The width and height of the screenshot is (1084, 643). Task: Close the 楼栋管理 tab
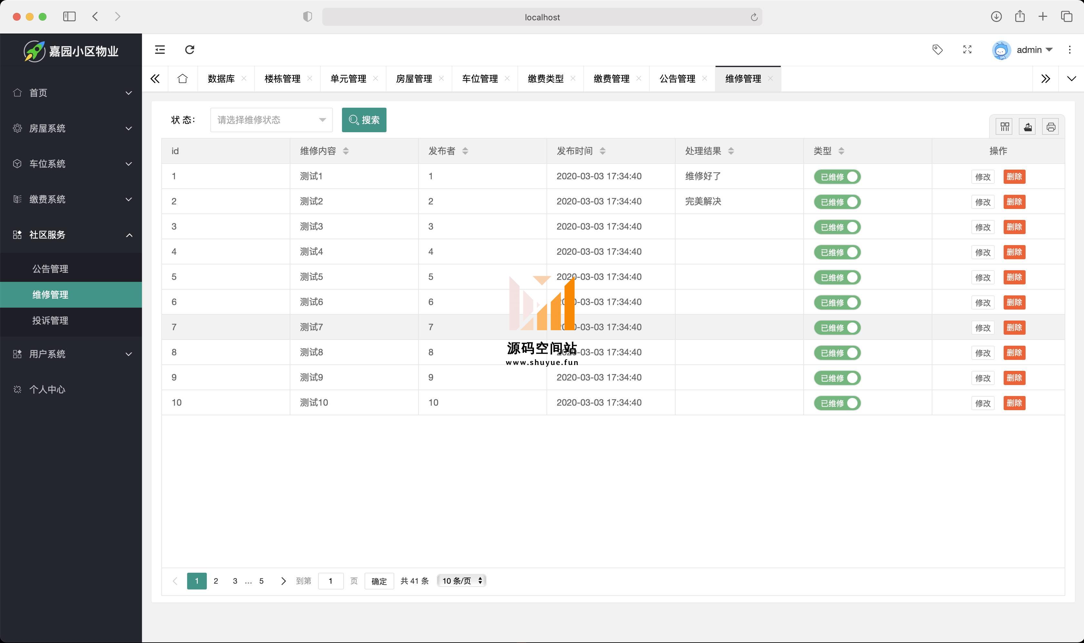pyautogui.click(x=309, y=78)
